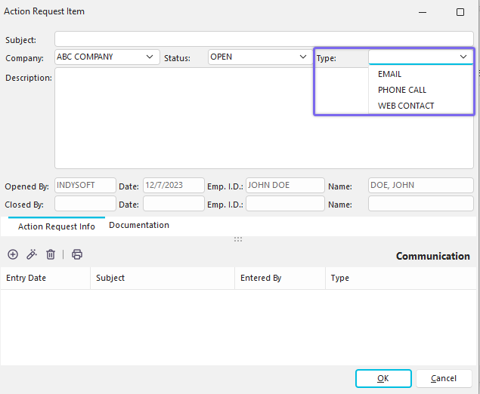Click the Cancel button
The width and height of the screenshot is (480, 394).
point(444,378)
